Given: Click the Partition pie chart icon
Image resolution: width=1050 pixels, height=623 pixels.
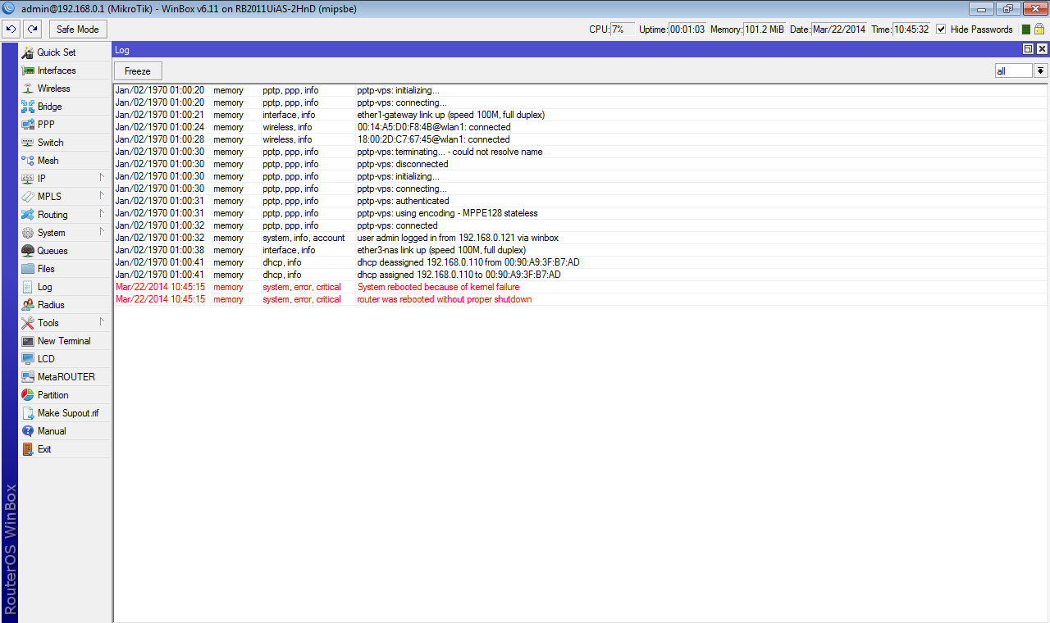Looking at the screenshot, I should (28, 395).
